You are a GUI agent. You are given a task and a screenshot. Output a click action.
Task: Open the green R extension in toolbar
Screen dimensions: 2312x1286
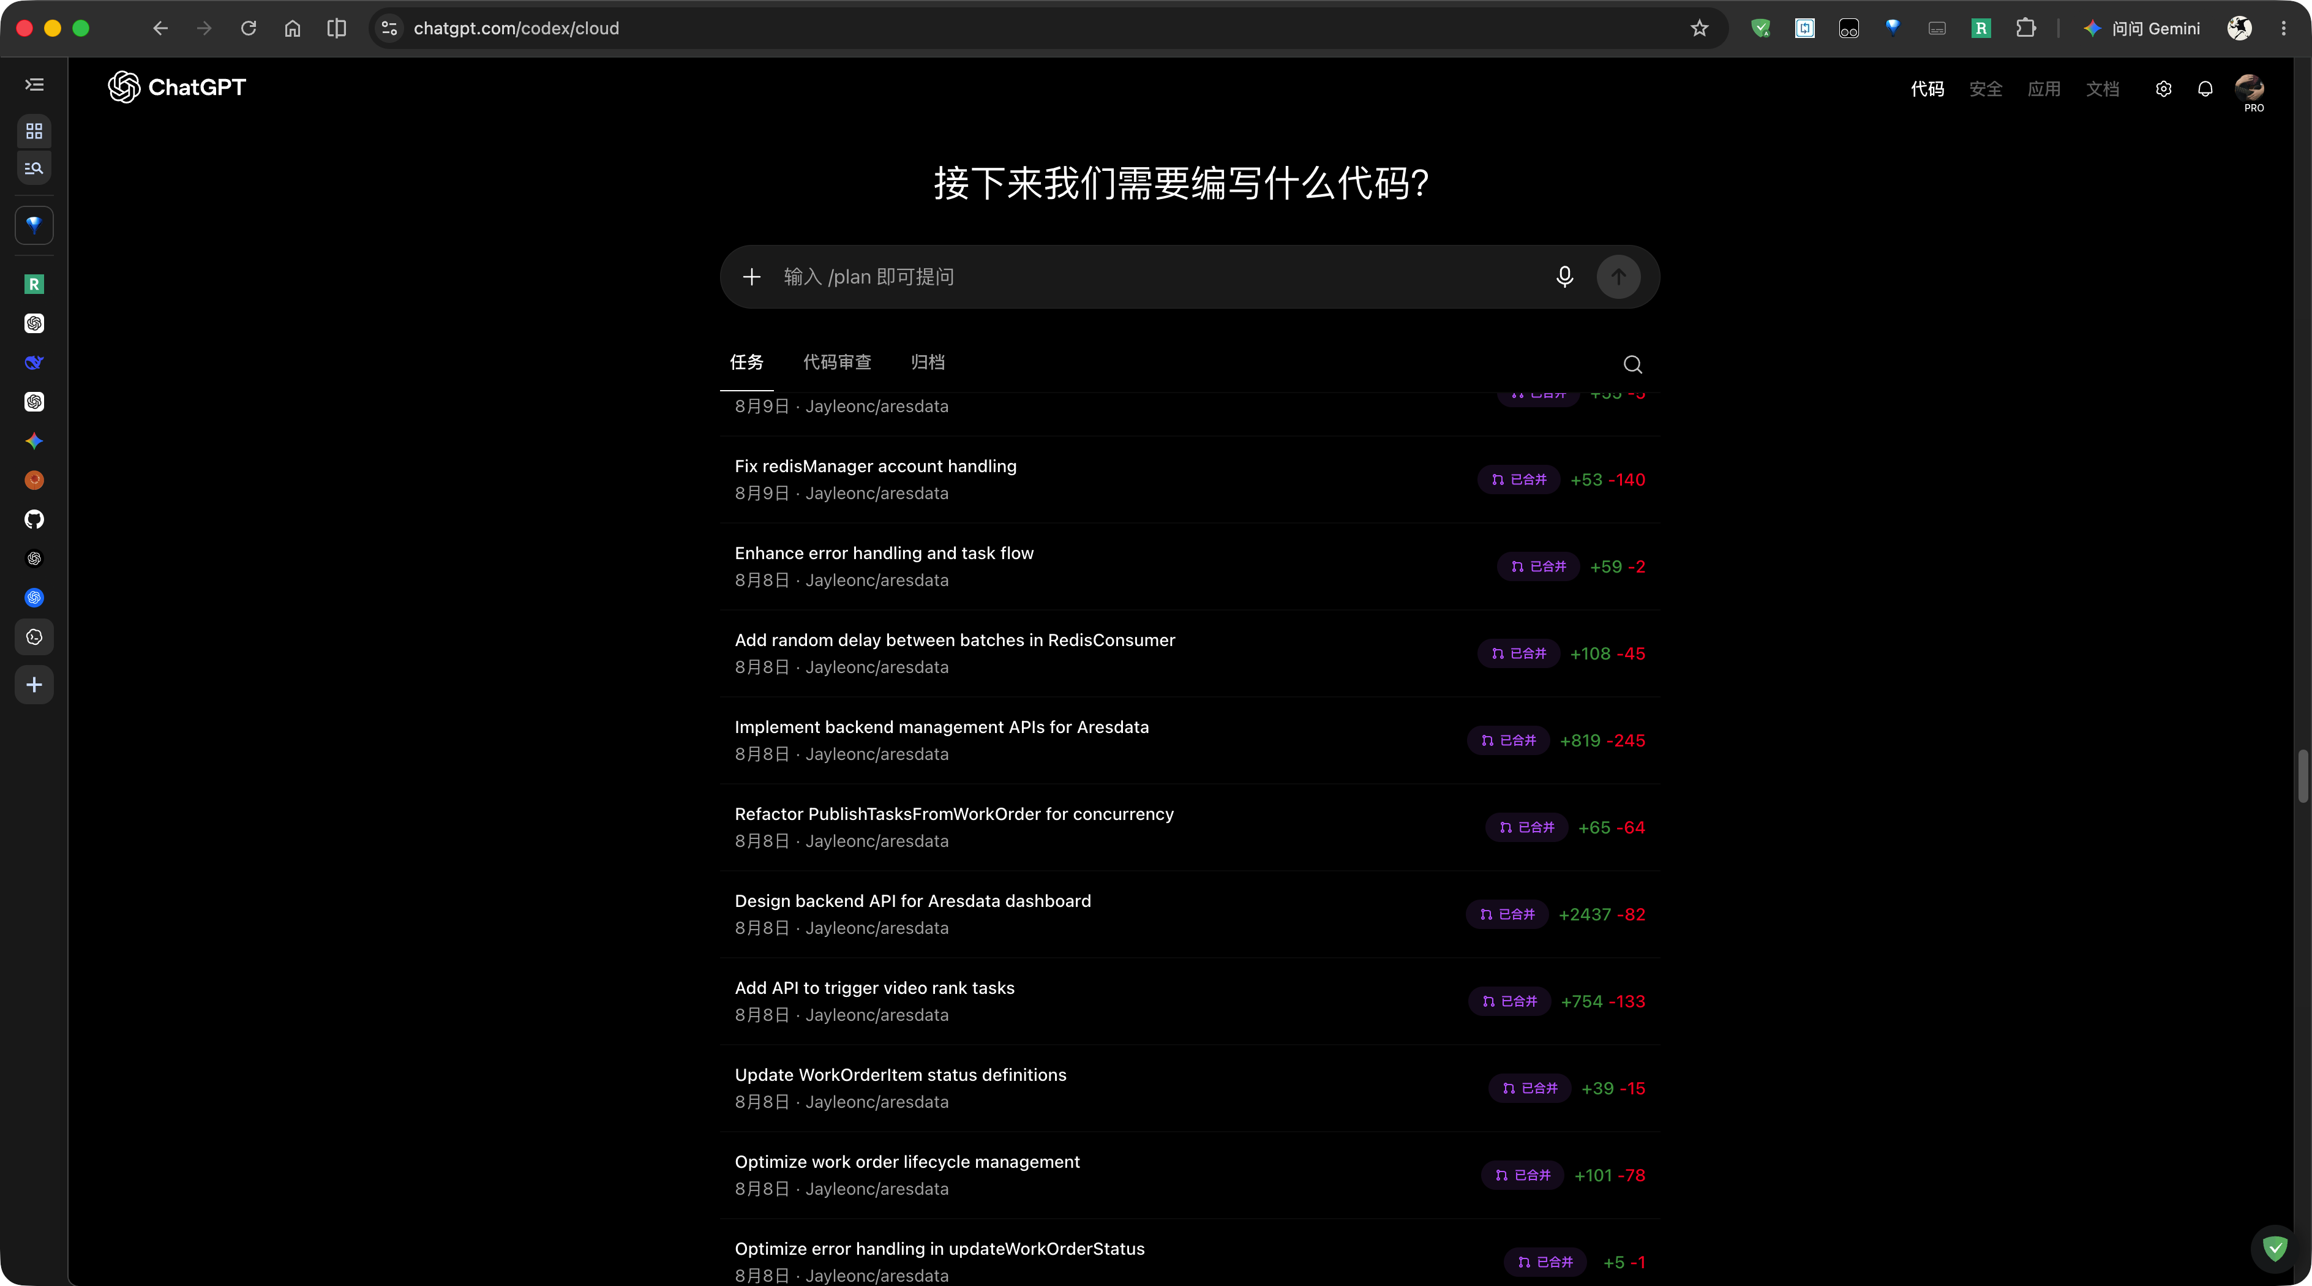pos(1981,29)
